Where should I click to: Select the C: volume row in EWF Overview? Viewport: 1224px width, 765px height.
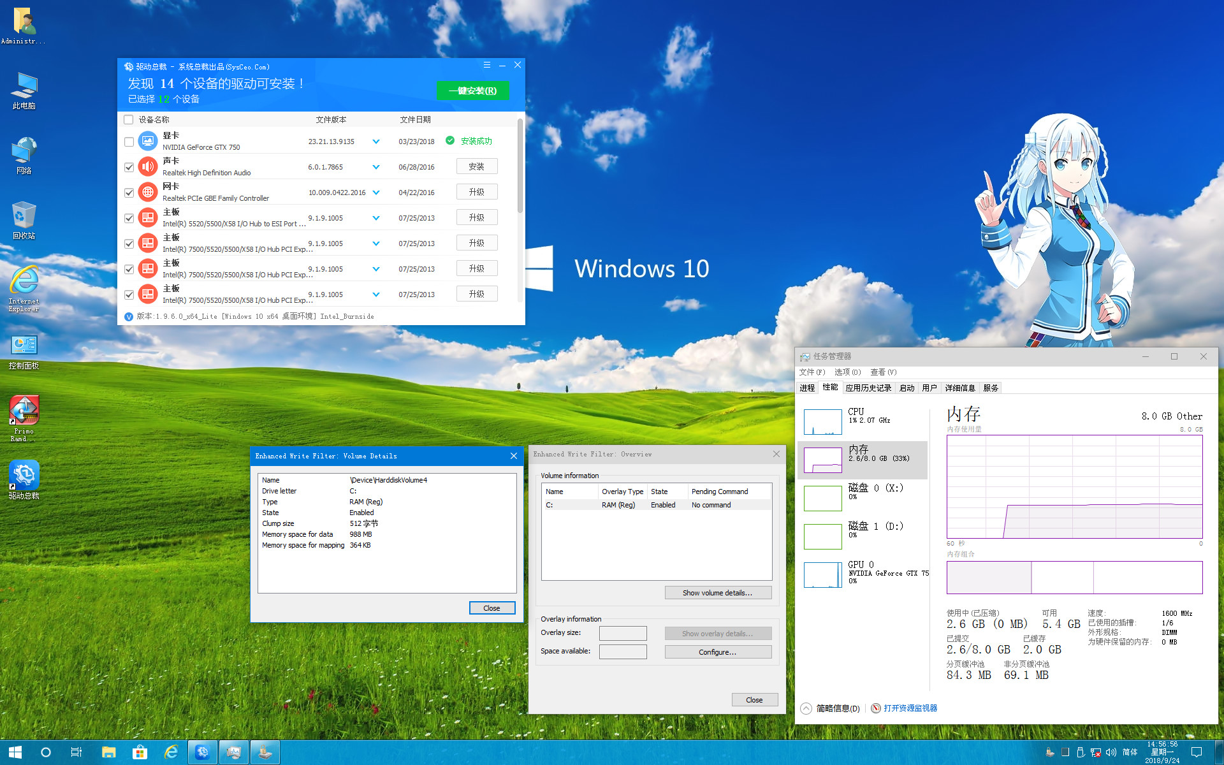point(657,505)
